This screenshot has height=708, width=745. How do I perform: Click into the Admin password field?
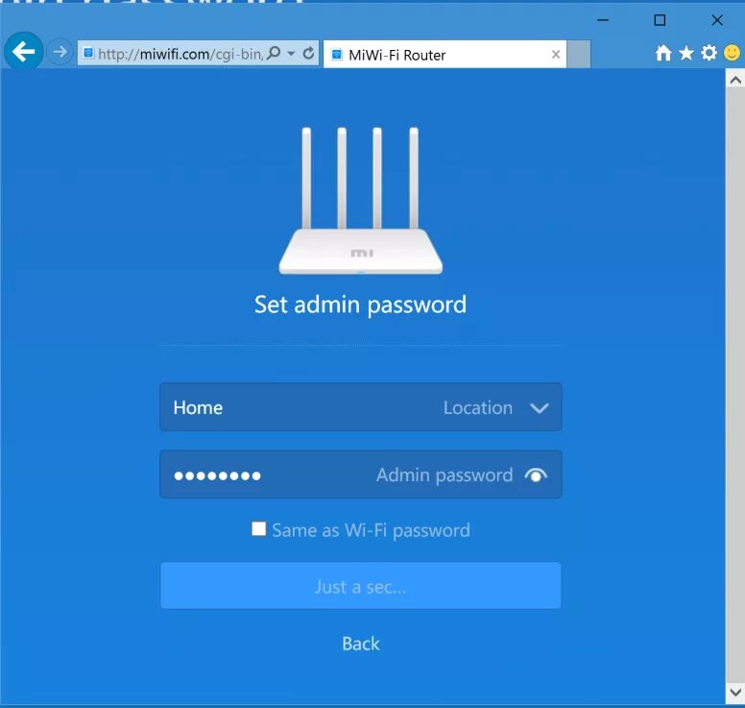click(361, 475)
